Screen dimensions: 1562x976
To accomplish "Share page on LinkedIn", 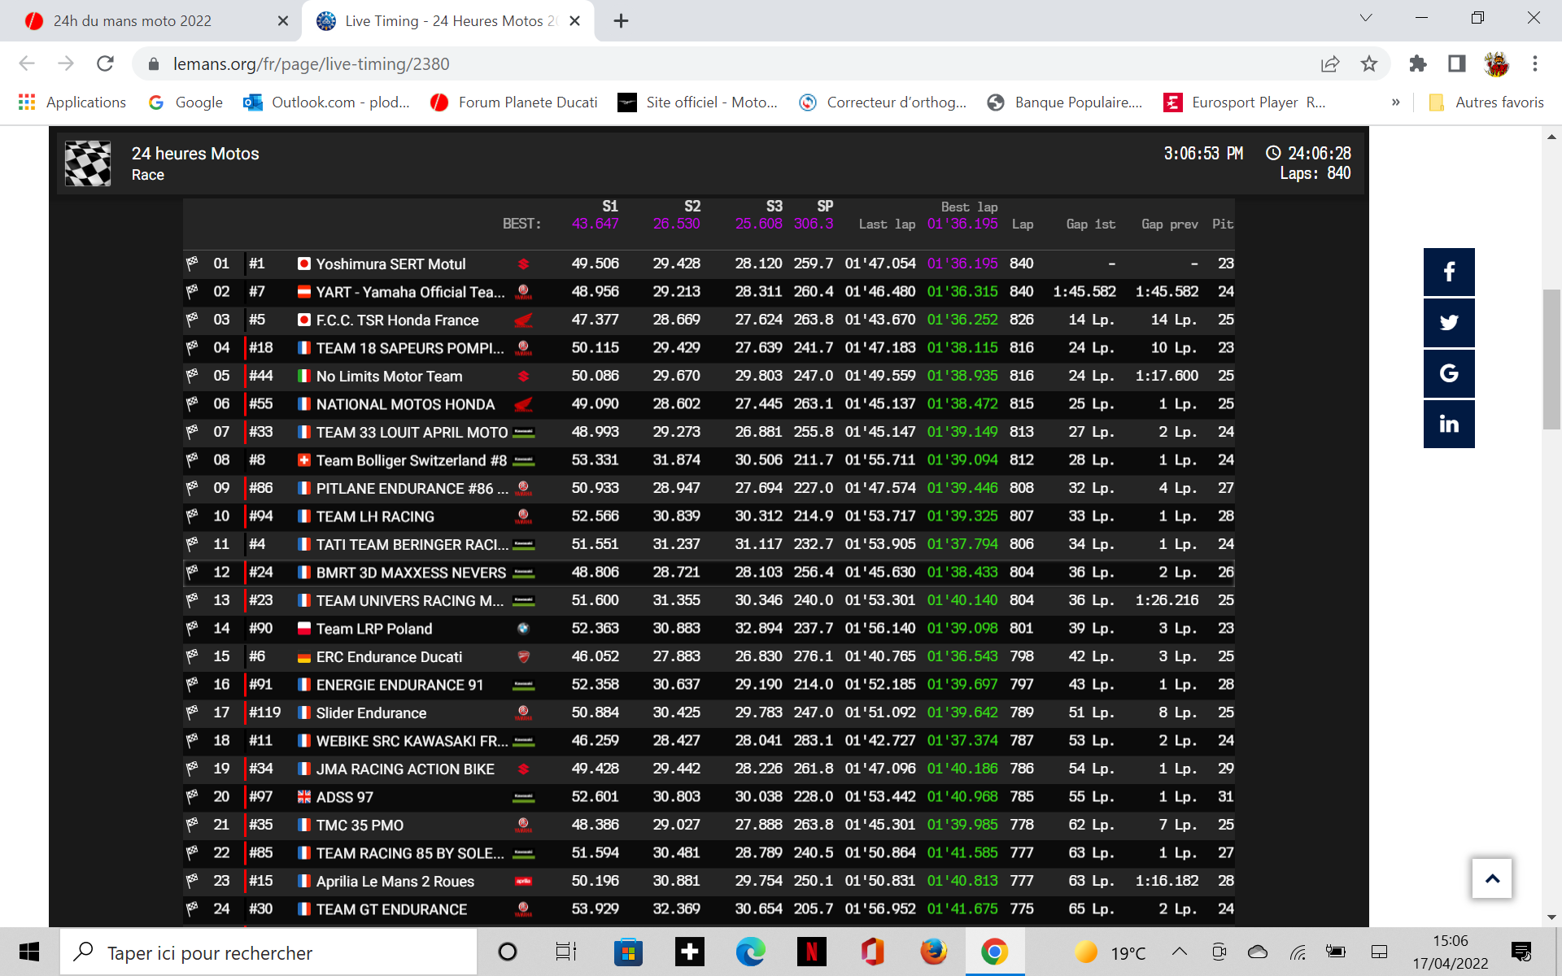I will click(1449, 424).
